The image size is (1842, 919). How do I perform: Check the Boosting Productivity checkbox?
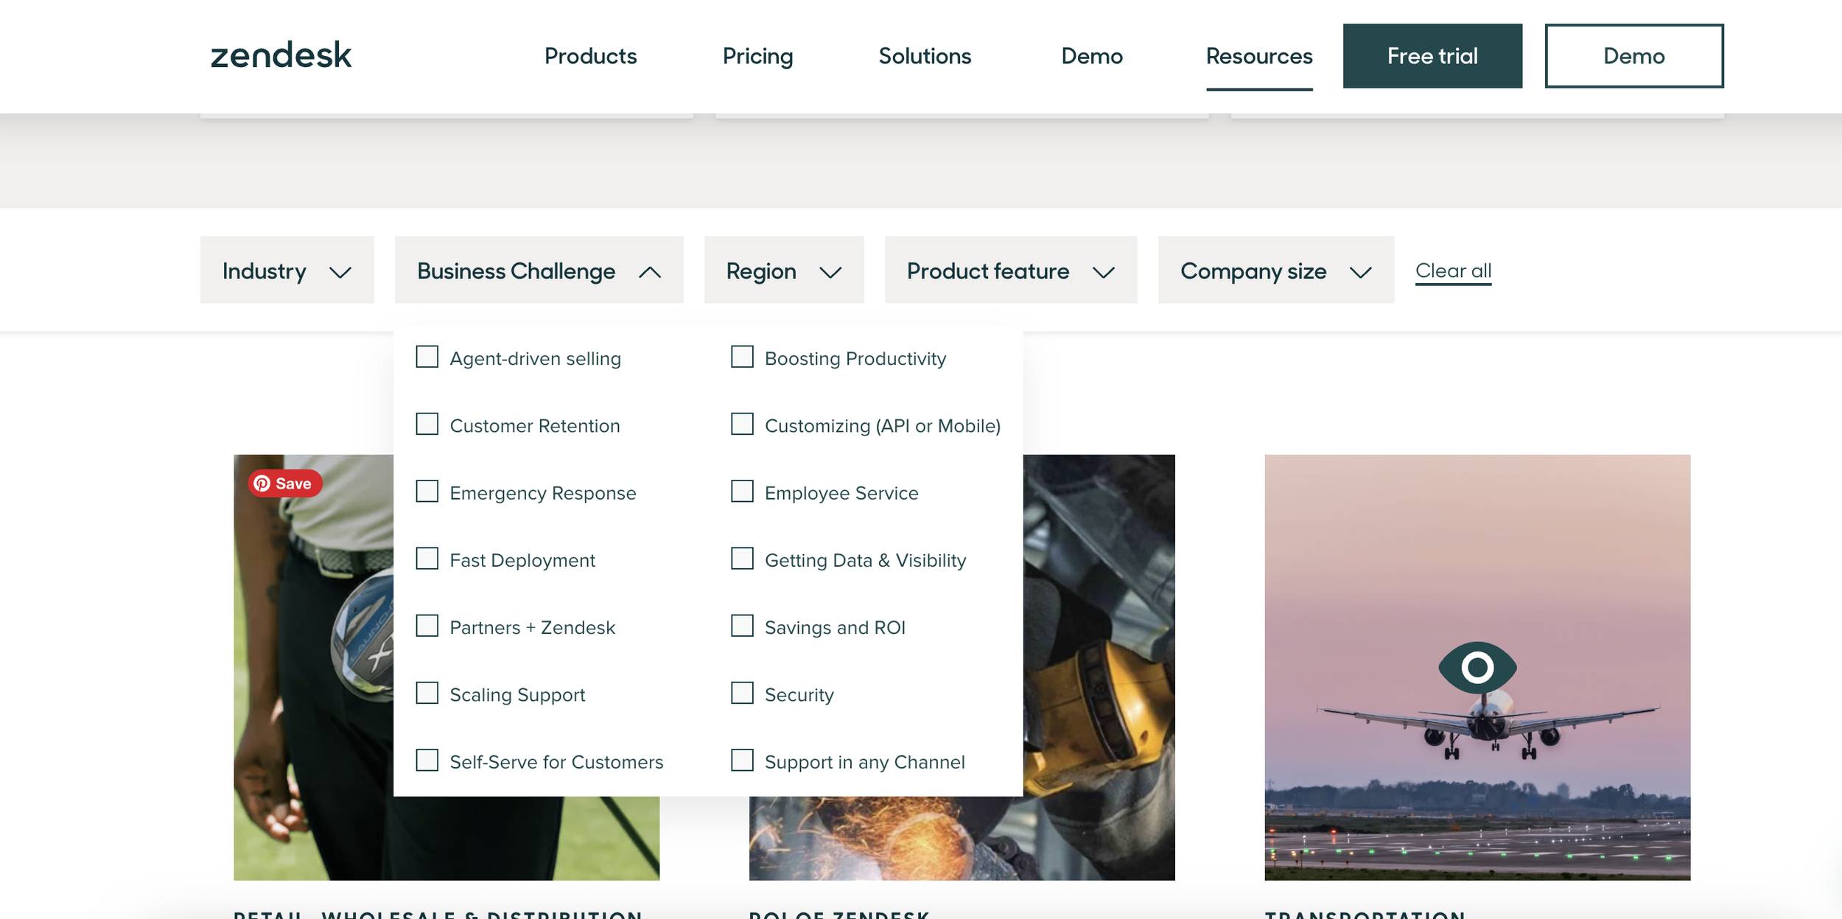742,357
